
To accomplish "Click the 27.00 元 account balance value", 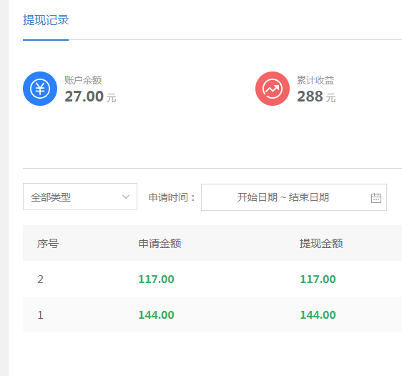I will 90,97.
